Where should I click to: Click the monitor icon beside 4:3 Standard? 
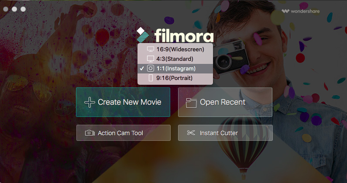pyautogui.click(x=151, y=59)
